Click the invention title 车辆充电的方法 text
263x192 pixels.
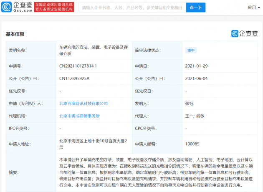[93, 50]
